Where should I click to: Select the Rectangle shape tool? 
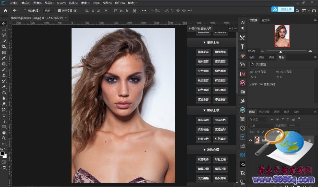pos(4,127)
